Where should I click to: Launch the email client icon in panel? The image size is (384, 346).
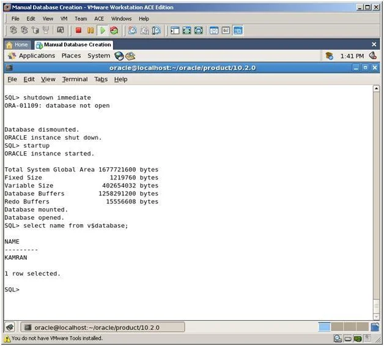click(x=130, y=56)
